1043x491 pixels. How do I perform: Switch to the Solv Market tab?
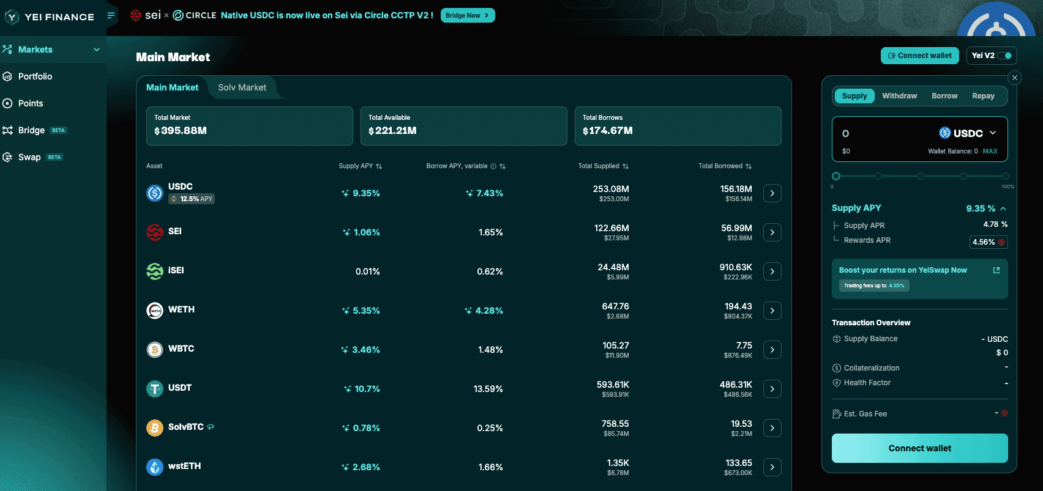click(x=242, y=87)
